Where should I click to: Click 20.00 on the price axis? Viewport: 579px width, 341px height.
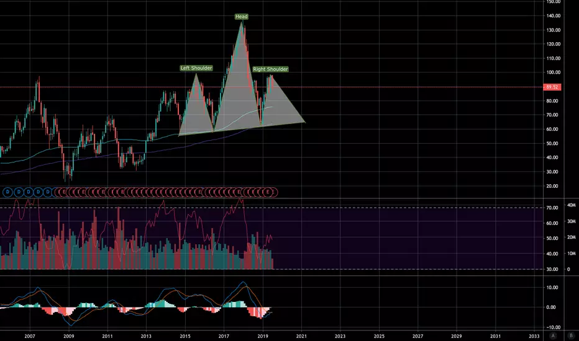pos(552,186)
